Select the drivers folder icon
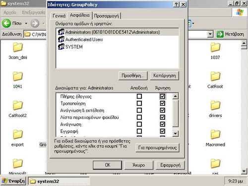248x186 pixels. (215, 105)
